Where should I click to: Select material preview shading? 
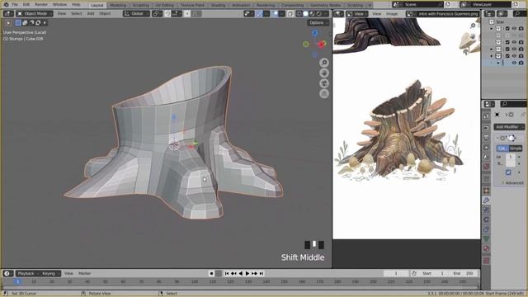[312, 14]
